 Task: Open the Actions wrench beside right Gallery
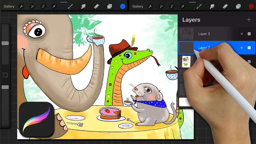pyautogui.click(x=150, y=6)
